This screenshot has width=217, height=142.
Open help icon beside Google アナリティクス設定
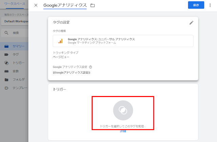pos(91,67)
